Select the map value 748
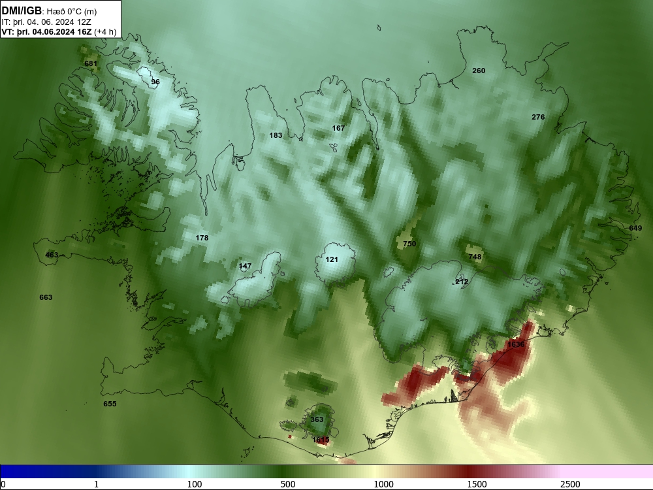The width and height of the screenshot is (653, 490). point(475,257)
